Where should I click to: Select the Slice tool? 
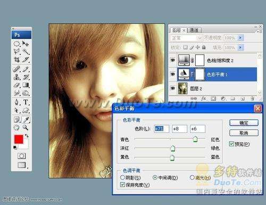(26, 60)
